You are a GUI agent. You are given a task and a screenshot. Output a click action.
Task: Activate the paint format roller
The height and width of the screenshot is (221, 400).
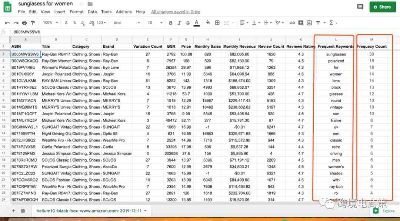pos(33,23)
